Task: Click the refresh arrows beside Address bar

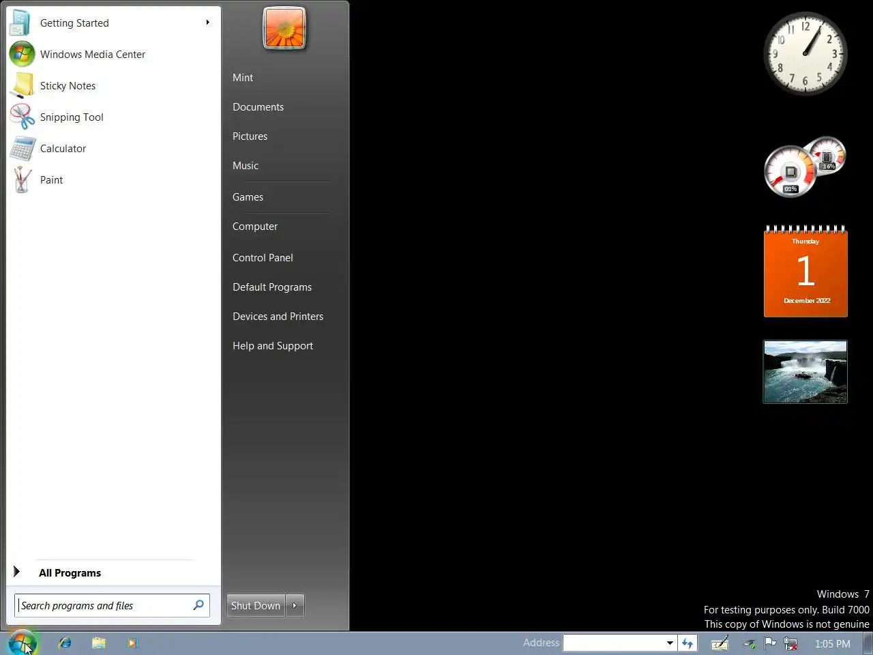Action: coord(687,643)
